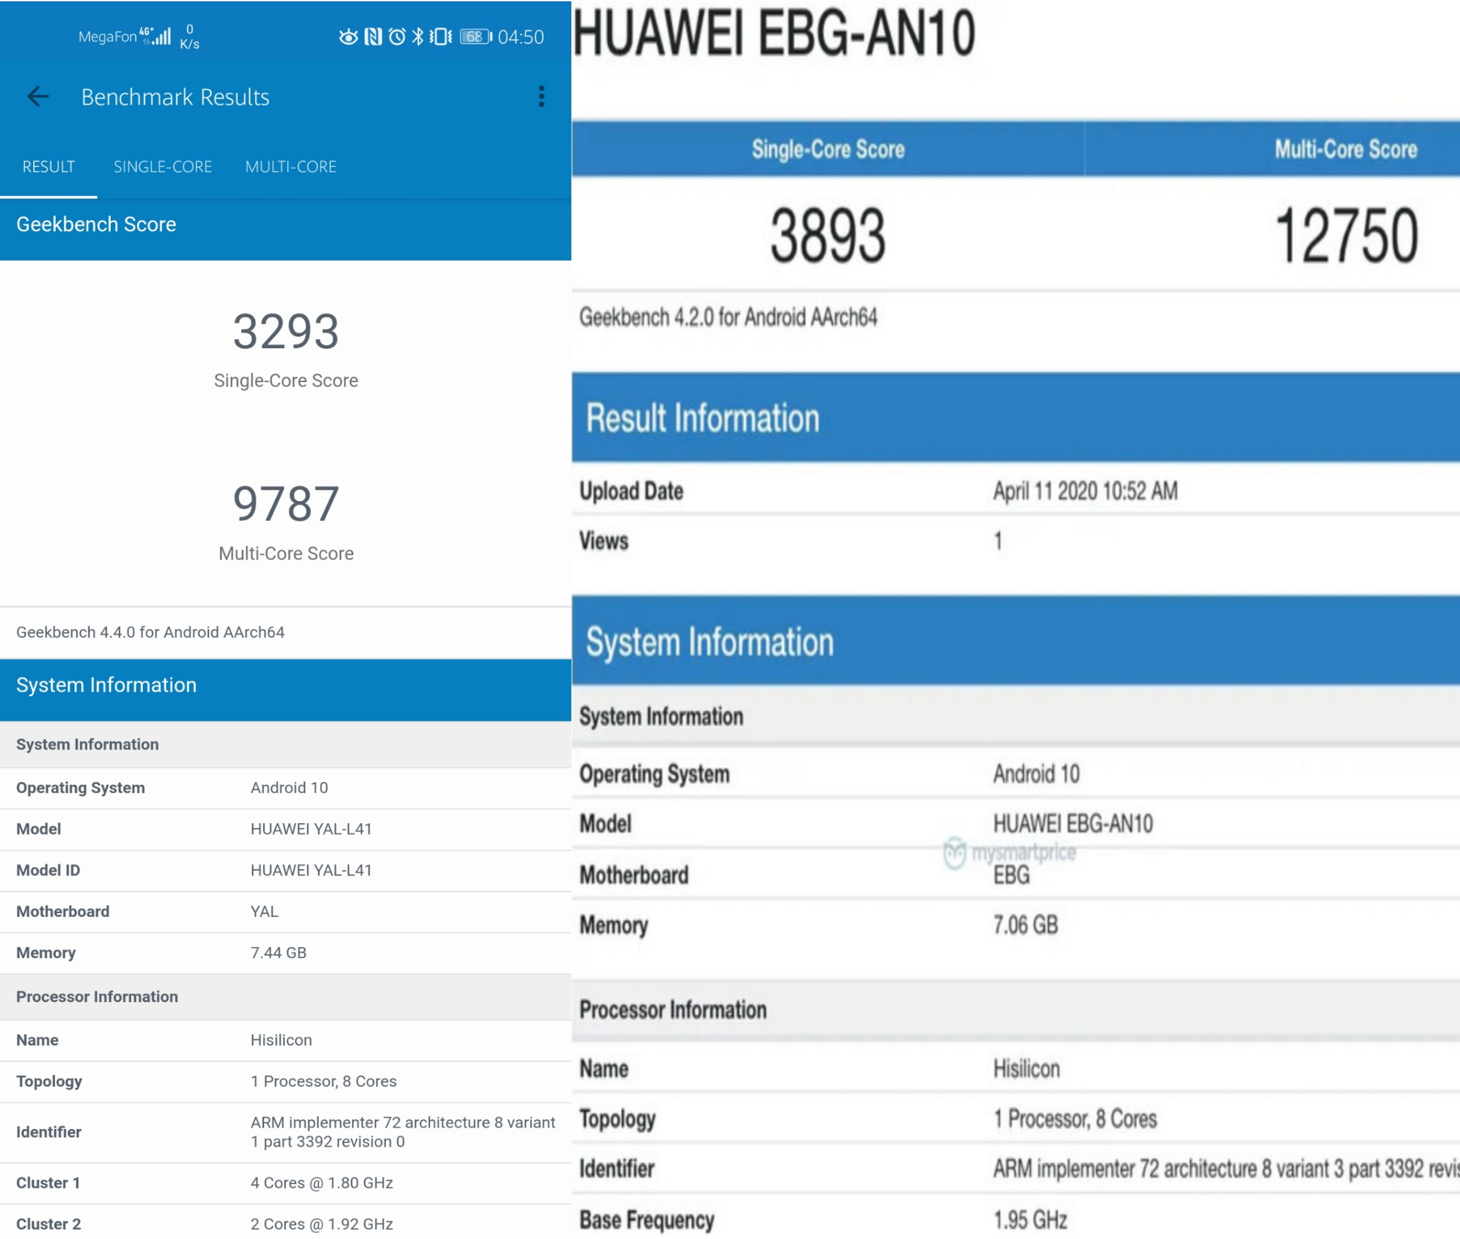Tap Cluster 1 value 4 Cores @ 1.80 GHz

click(322, 1183)
